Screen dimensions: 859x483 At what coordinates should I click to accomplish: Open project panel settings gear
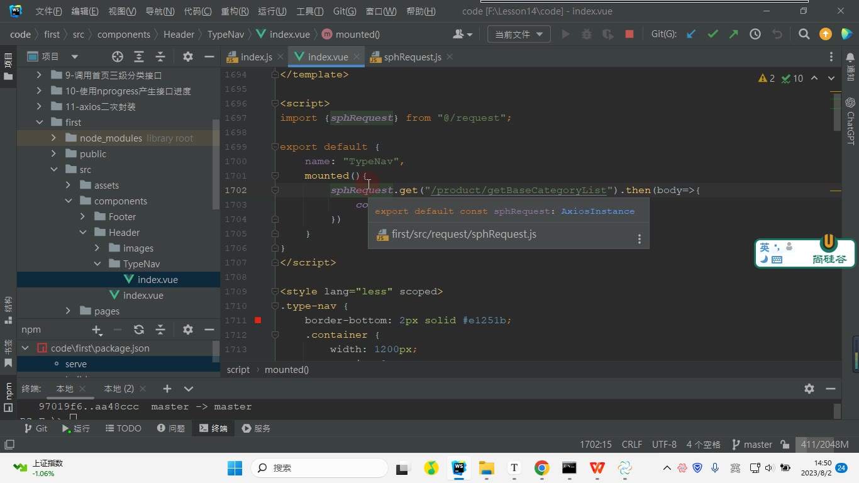[188, 57]
